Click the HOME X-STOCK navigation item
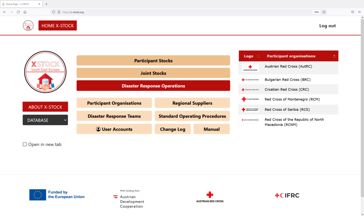Screen dimensions: 364x216 57,25
